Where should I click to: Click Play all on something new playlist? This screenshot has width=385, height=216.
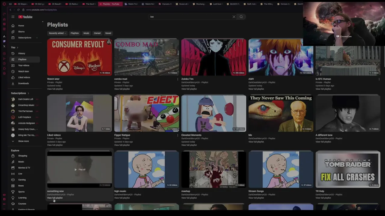(80, 169)
